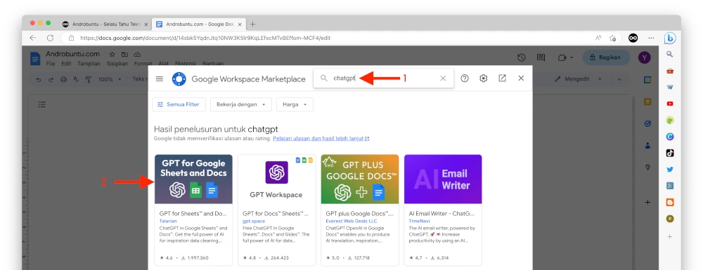Screen dimensions: 703x270
Task: Open Marketplace in a new window
Action: coord(502,79)
